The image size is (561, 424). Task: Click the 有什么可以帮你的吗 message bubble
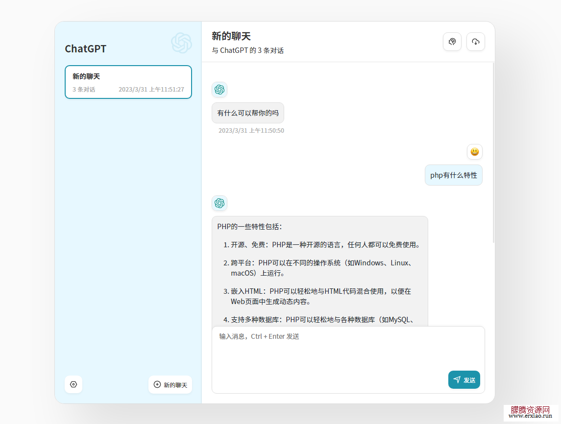pos(248,113)
